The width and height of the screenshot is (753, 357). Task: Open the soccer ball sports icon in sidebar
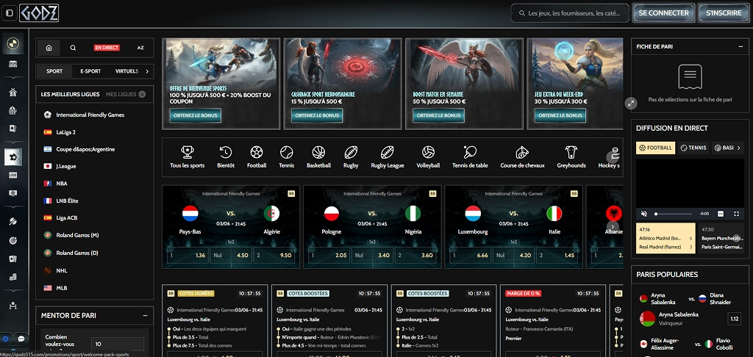pyautogui.click(x=13, y=157)
